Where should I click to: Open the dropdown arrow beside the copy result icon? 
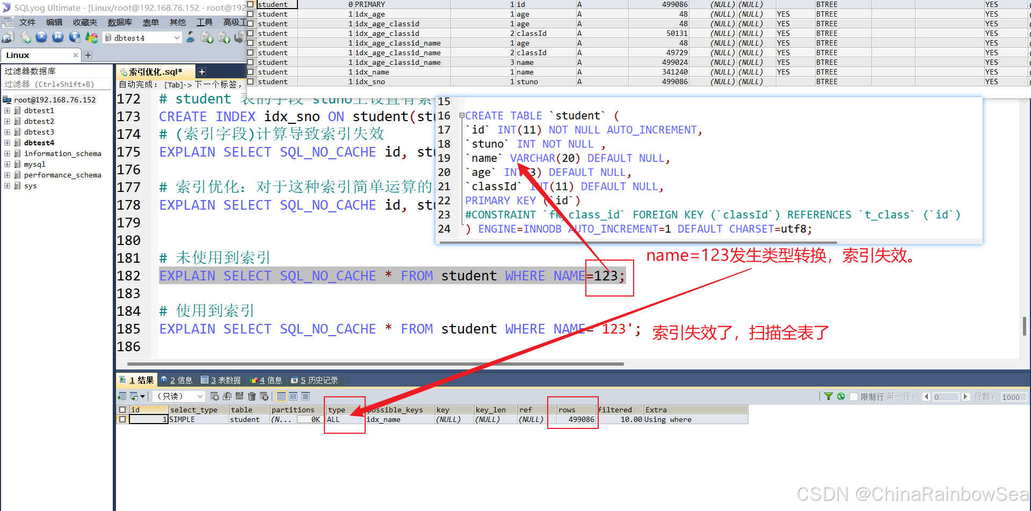(142, 397)
